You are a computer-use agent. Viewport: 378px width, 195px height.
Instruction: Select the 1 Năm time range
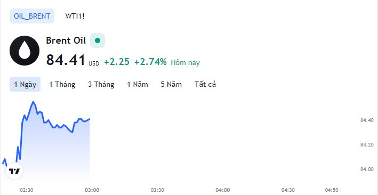pos(138,84)
